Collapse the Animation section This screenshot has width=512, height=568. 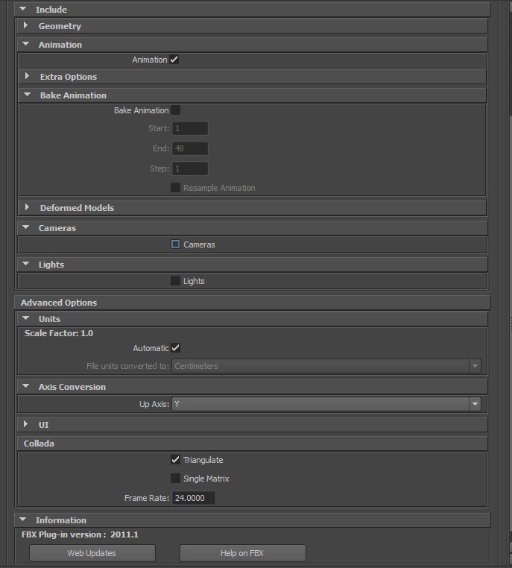coord(26,45)
